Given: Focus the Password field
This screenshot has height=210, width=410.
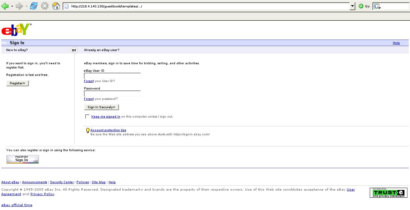Looking at the screenshot, I should pos(112,94).
